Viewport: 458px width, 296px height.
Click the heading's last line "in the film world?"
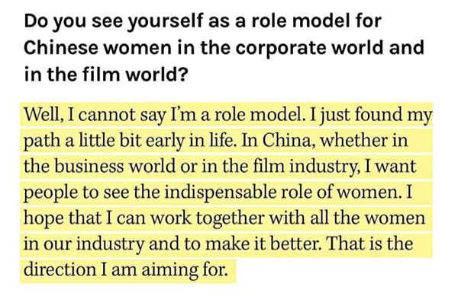105,74
